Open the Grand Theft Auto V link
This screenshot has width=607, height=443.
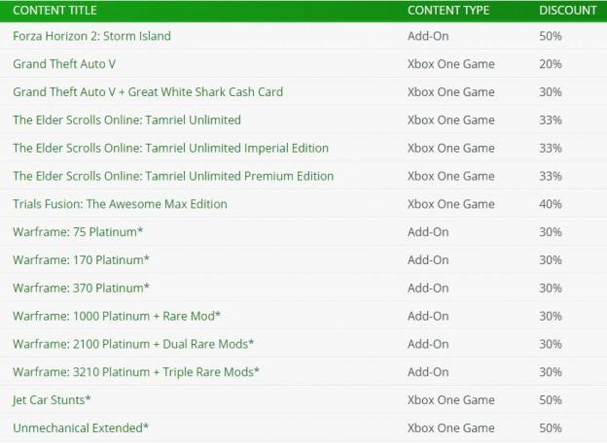coord(64,64)
